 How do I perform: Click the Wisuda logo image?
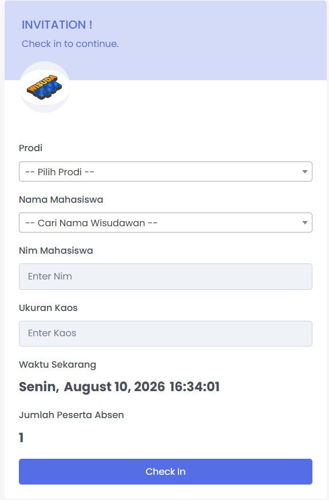[44, 87]
